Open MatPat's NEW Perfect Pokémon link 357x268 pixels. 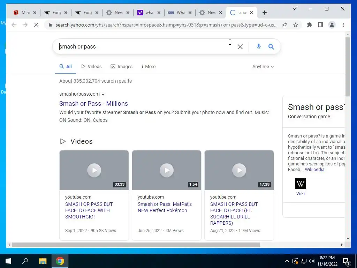[165, 207]
